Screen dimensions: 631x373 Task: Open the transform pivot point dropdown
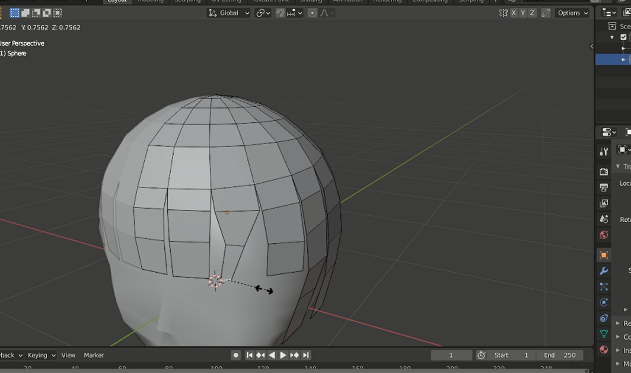[263, 13]
